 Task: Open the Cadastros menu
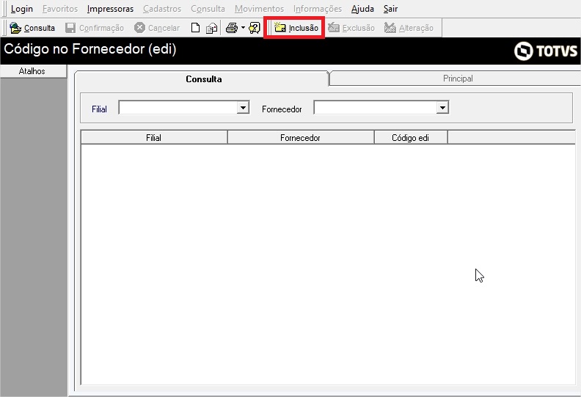coord(162,9)
